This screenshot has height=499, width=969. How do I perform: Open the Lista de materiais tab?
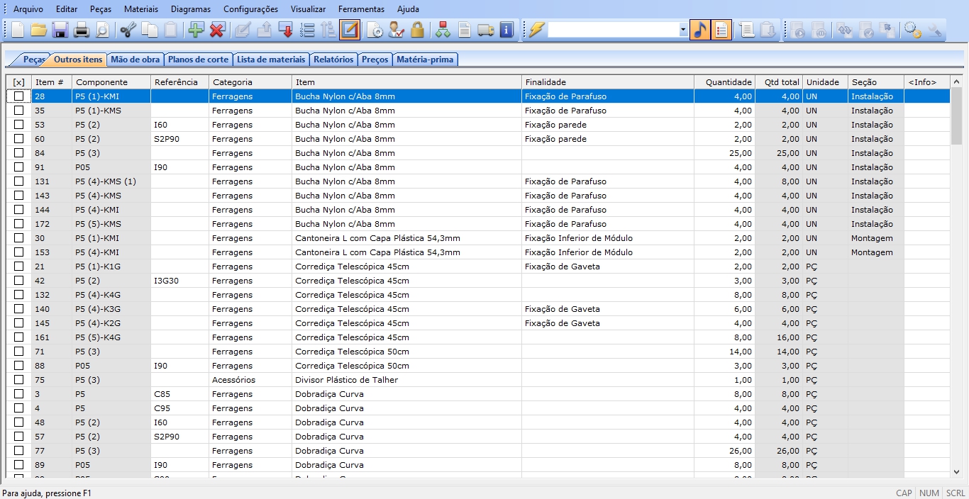tap(271, 60)
